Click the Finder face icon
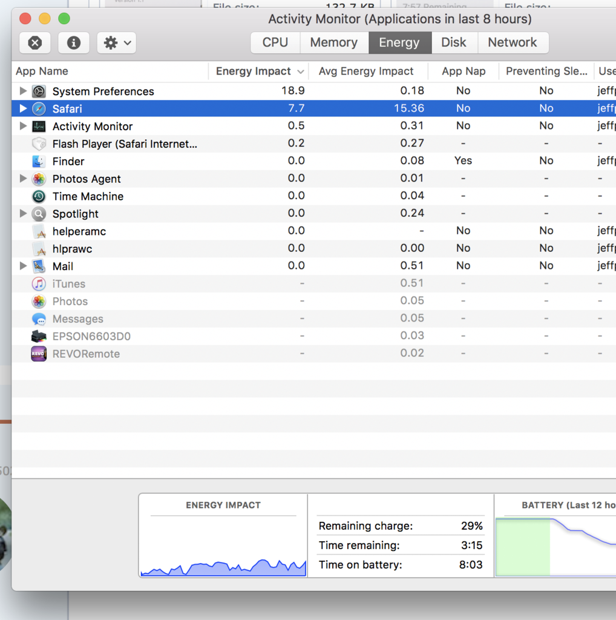This screenshot has width=616, height=620. (x=39, y=161)
